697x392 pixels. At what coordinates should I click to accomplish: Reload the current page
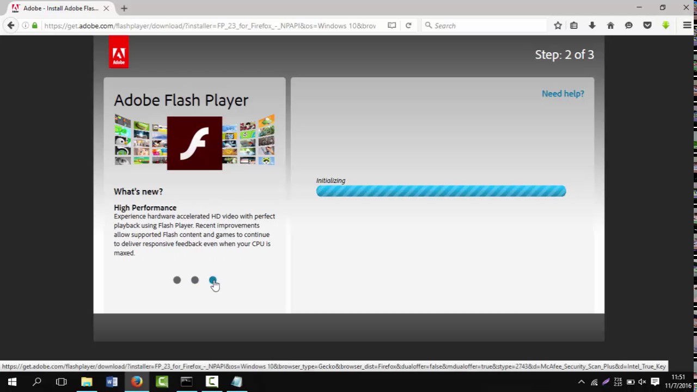pyautogui.click(x=408, y=26)
